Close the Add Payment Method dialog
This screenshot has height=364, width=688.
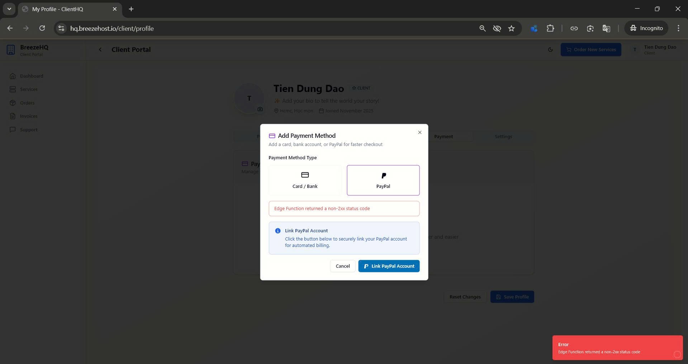(419, 132)
